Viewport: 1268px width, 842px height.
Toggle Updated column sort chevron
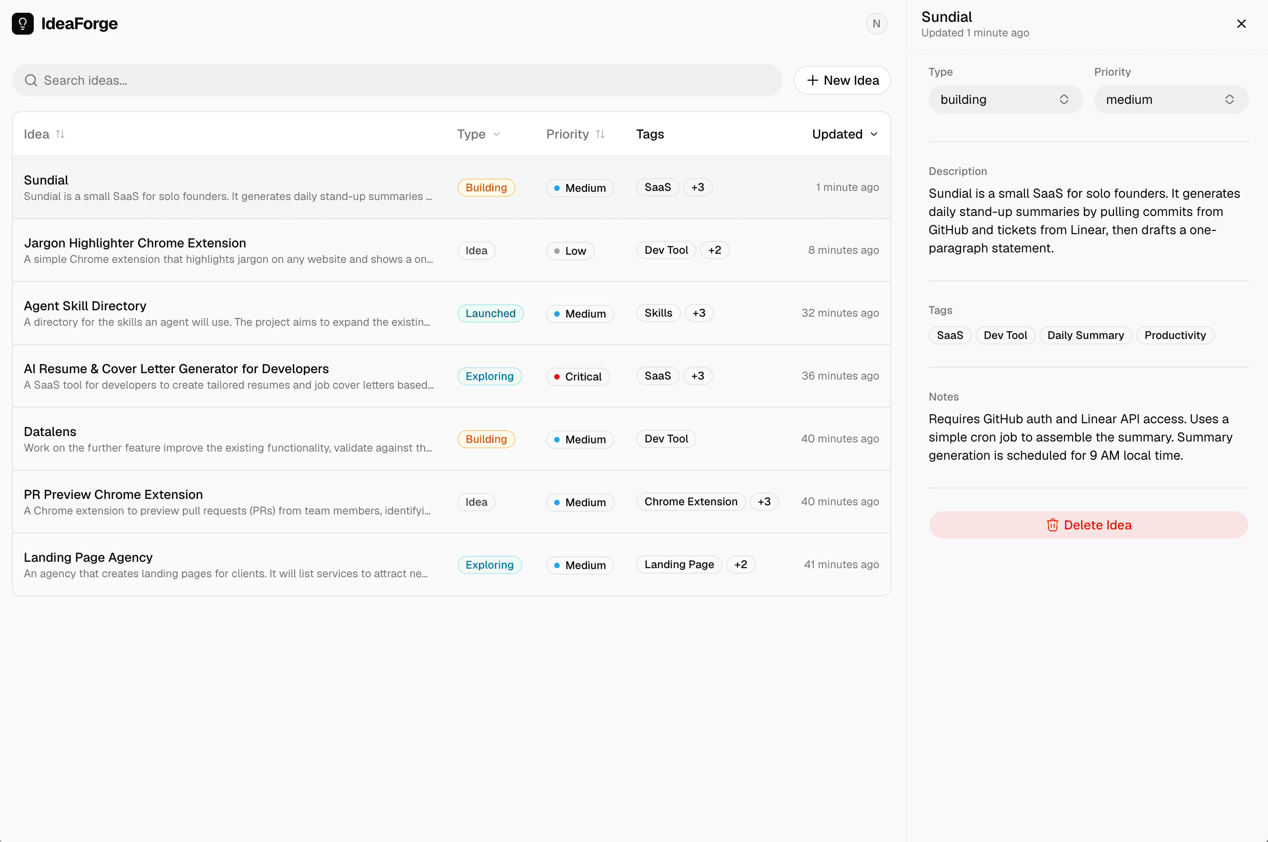coord(874,134)
